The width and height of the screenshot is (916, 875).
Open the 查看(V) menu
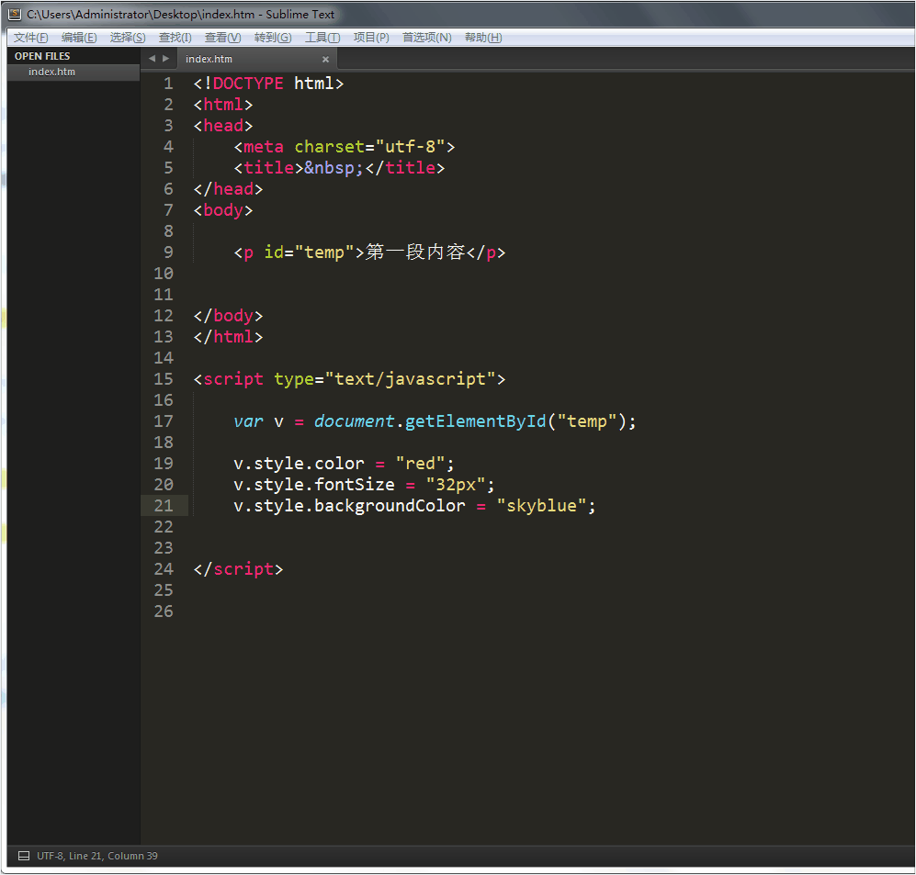tap(222, 38)
